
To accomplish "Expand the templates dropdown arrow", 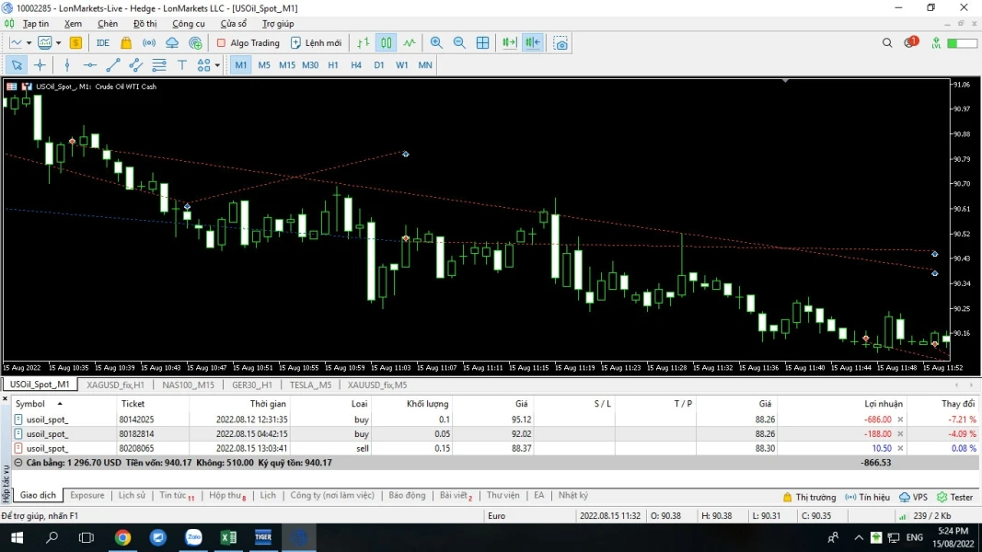I will [x=58, y=43].
